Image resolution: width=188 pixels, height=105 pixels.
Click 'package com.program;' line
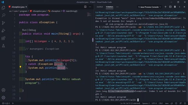pyautogui.click(x=34, y=15)
